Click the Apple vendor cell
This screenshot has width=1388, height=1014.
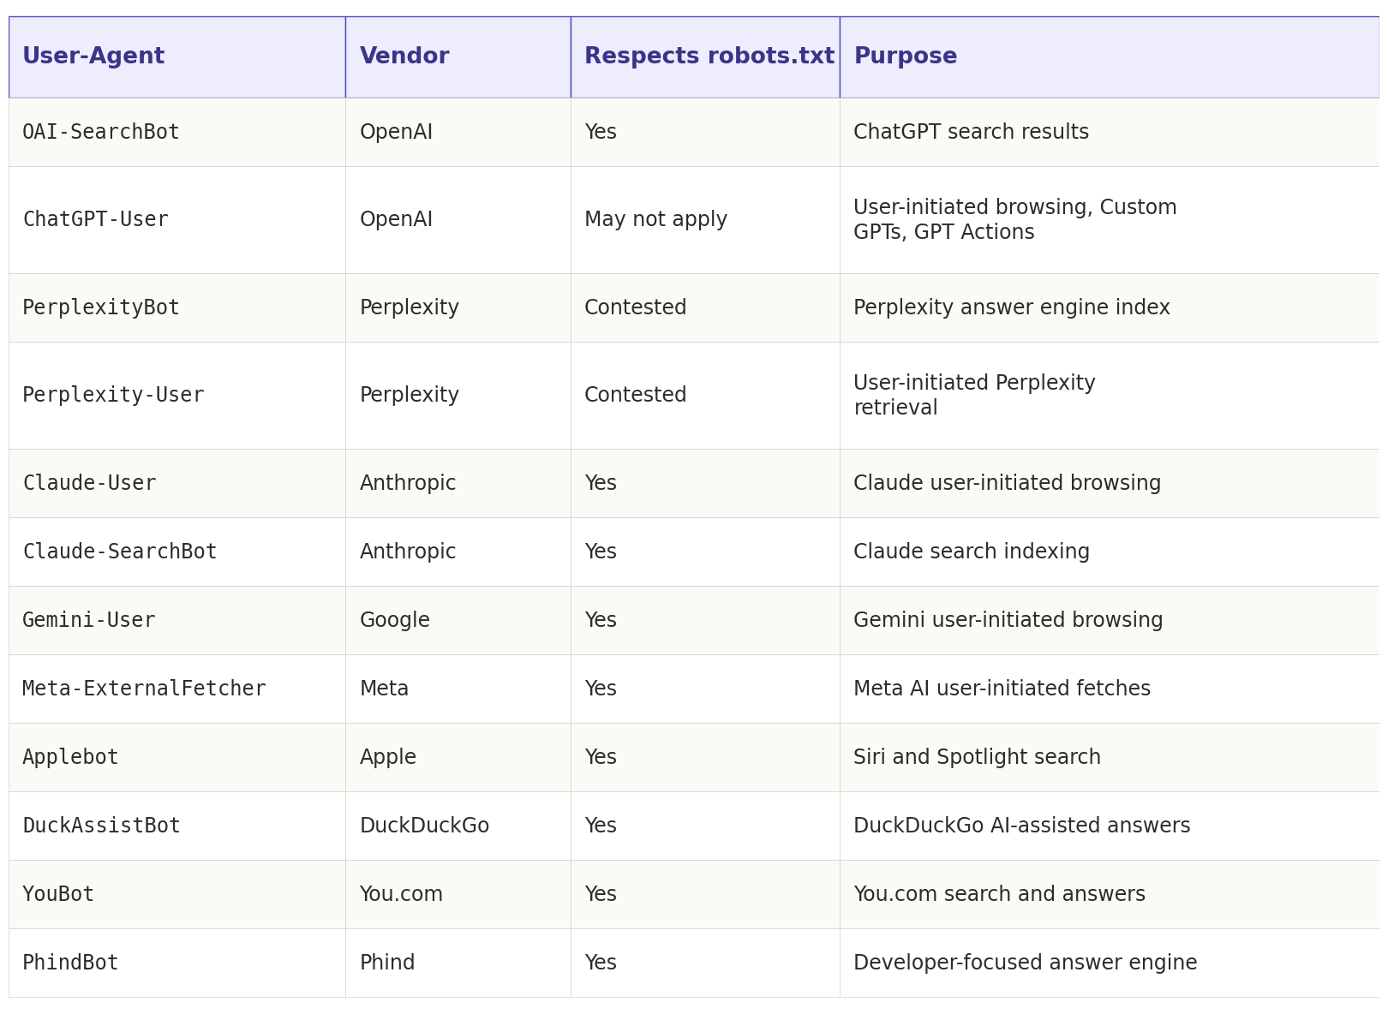pyautogui.click(x=458, y=757)
